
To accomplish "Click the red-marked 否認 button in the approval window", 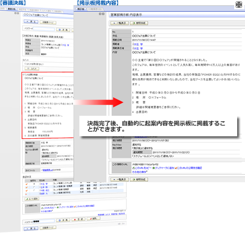I will tap(78, 219).
